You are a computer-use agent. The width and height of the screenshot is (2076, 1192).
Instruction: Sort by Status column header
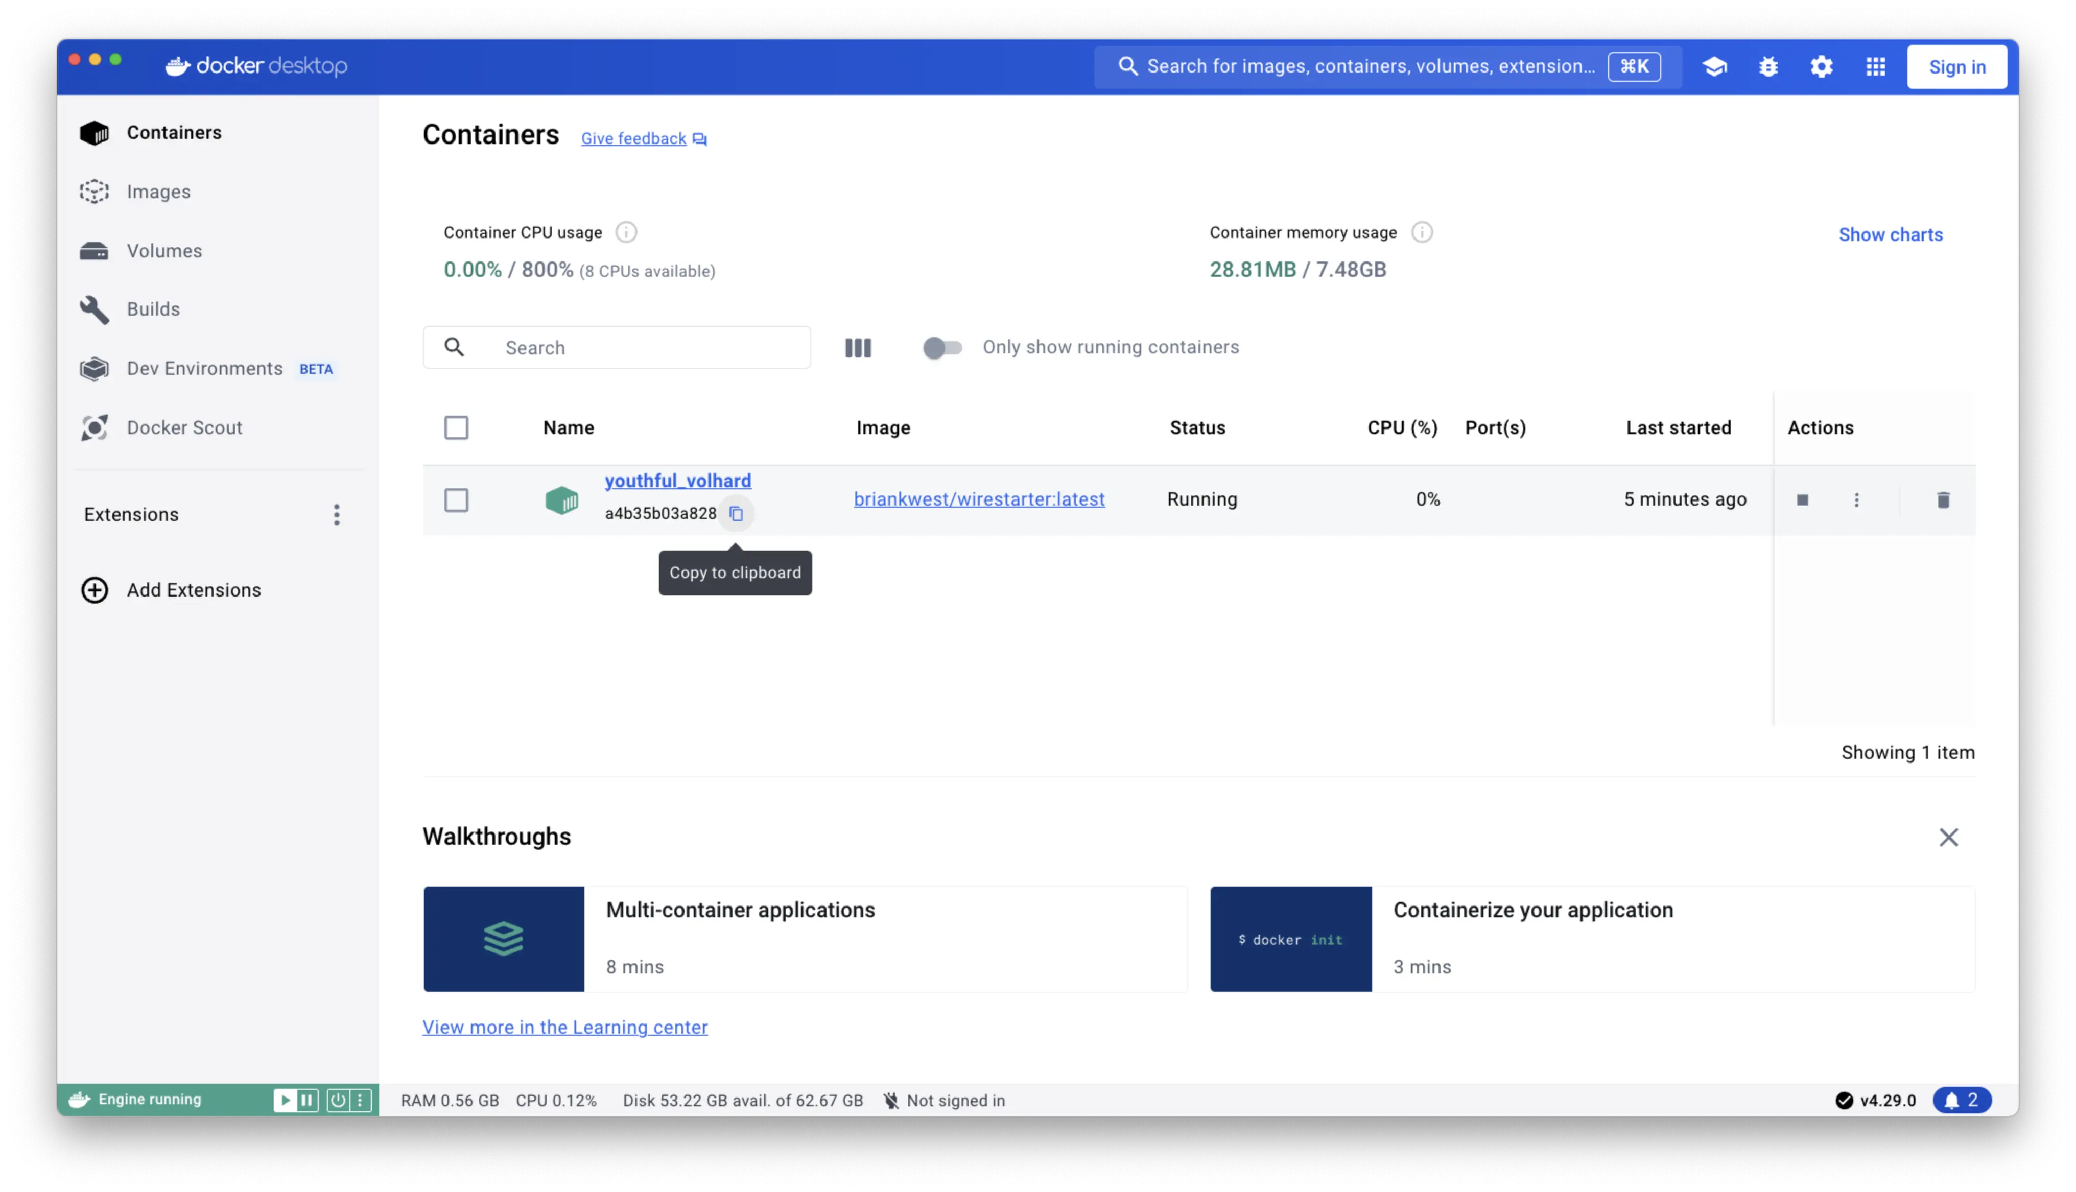1197,427
